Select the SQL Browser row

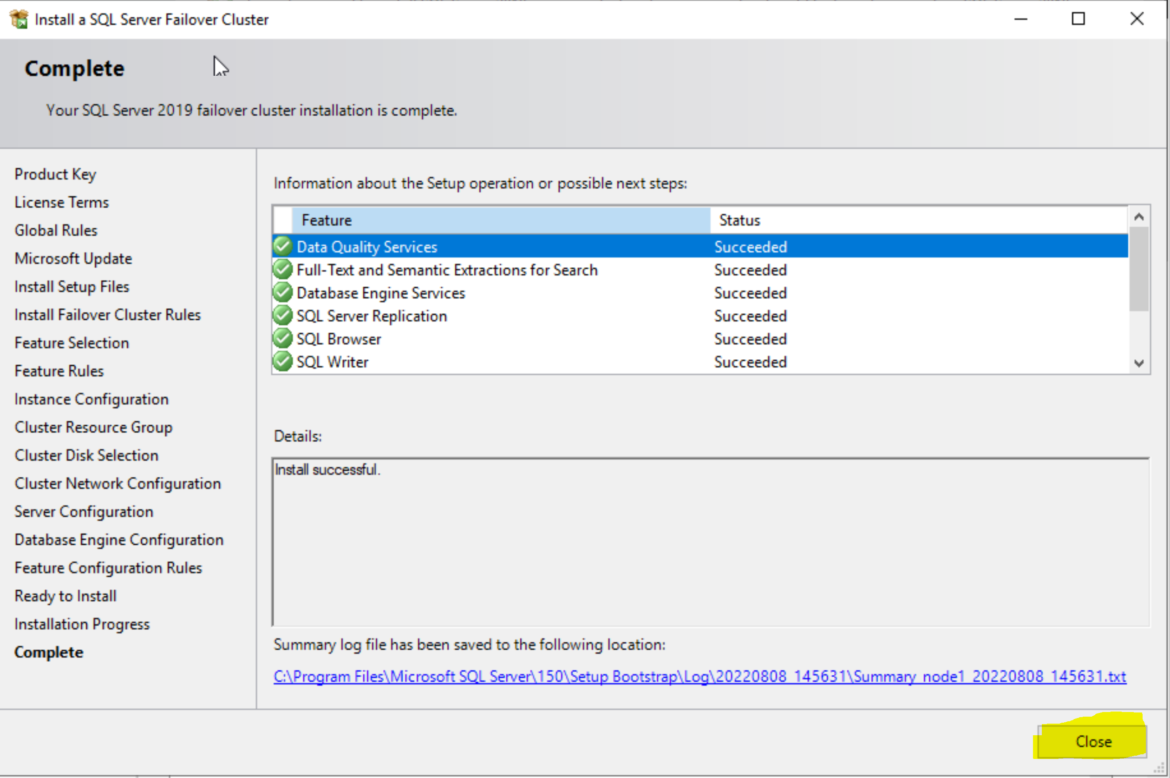(x=700, y=338)
